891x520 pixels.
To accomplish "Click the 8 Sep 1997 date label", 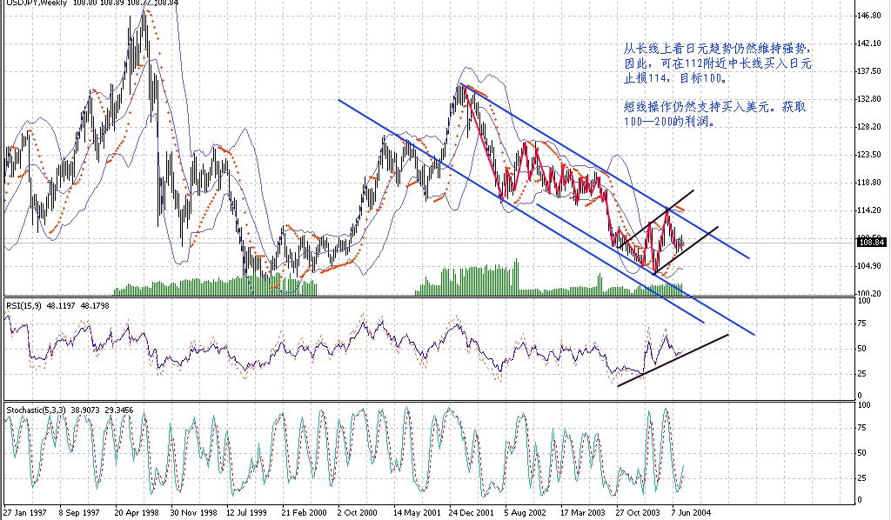I will [x=79, y=513].
